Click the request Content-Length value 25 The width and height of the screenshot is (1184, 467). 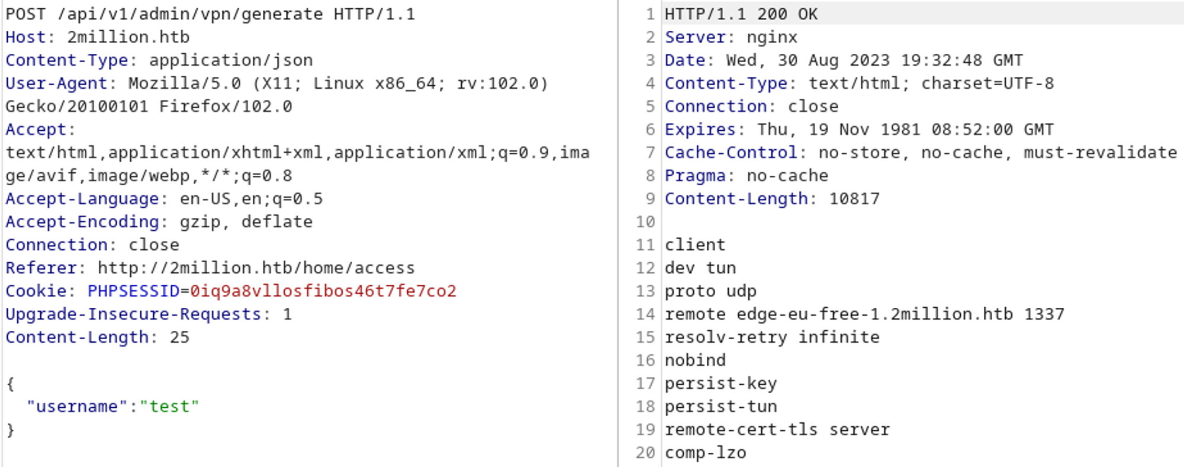tap(179, 337)
